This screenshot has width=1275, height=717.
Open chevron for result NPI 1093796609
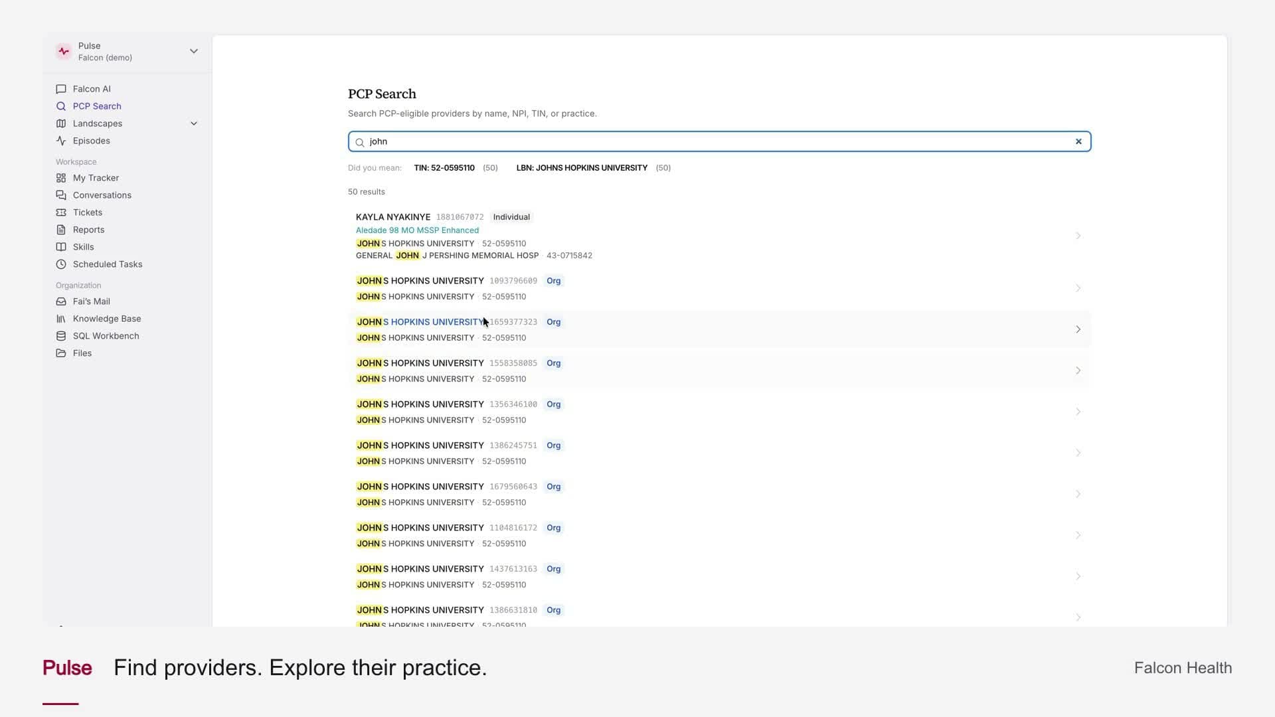coord(1078,288)
